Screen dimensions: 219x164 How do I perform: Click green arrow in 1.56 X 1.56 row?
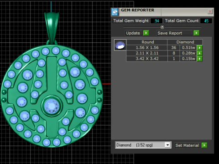coord(199,48)
